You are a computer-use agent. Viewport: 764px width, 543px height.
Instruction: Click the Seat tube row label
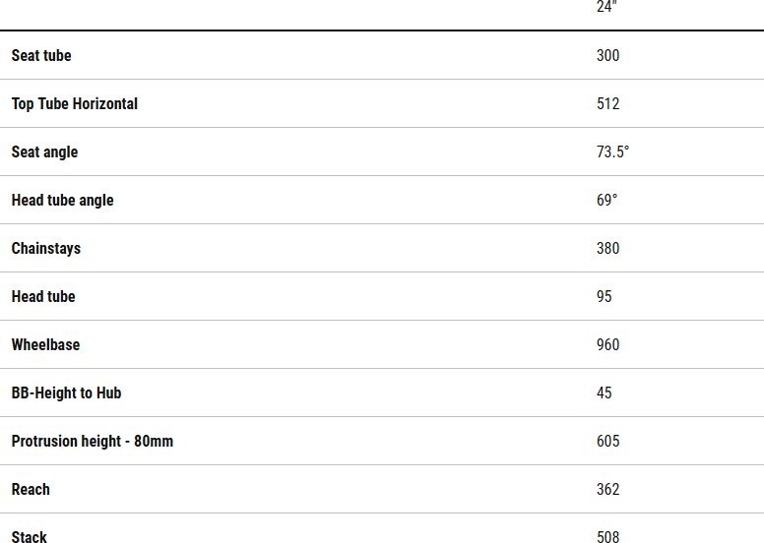[x=41, y=56]
